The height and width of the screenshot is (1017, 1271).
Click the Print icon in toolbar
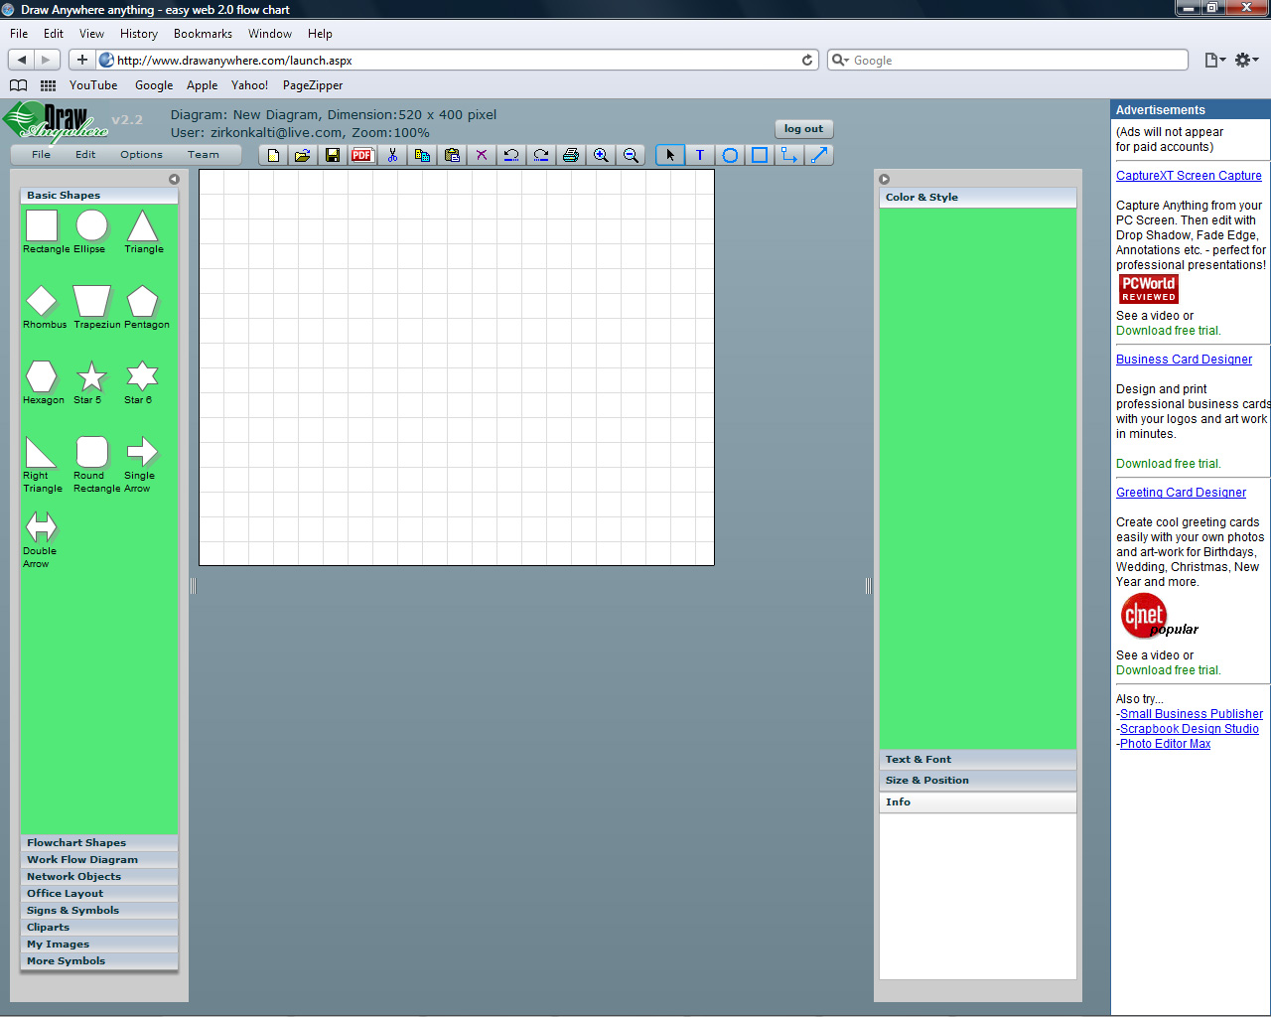click(571, 155)
